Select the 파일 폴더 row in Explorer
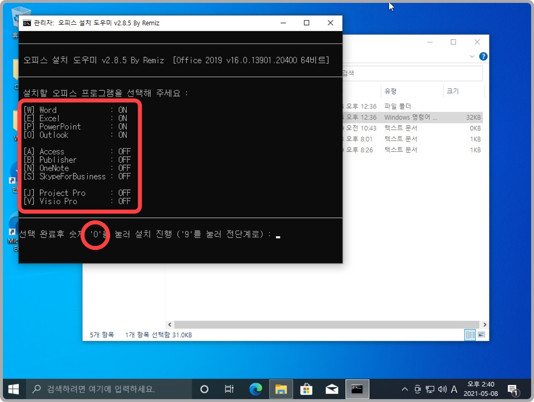The width and height of the screenshot is (534, 402). [x=412, y=106]
